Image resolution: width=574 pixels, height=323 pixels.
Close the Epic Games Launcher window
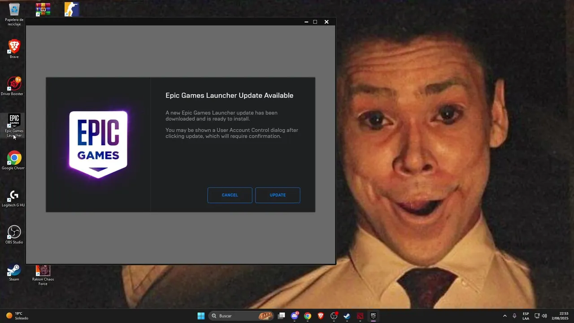click(326, 22)
